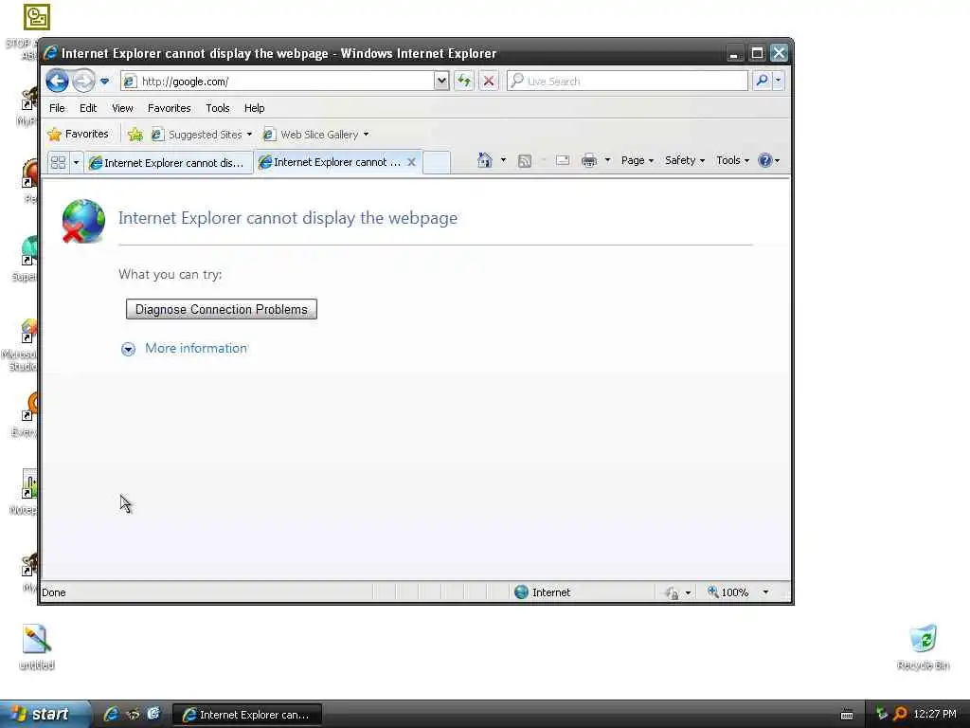Click the second quick launch icon

tap(133, 714)
